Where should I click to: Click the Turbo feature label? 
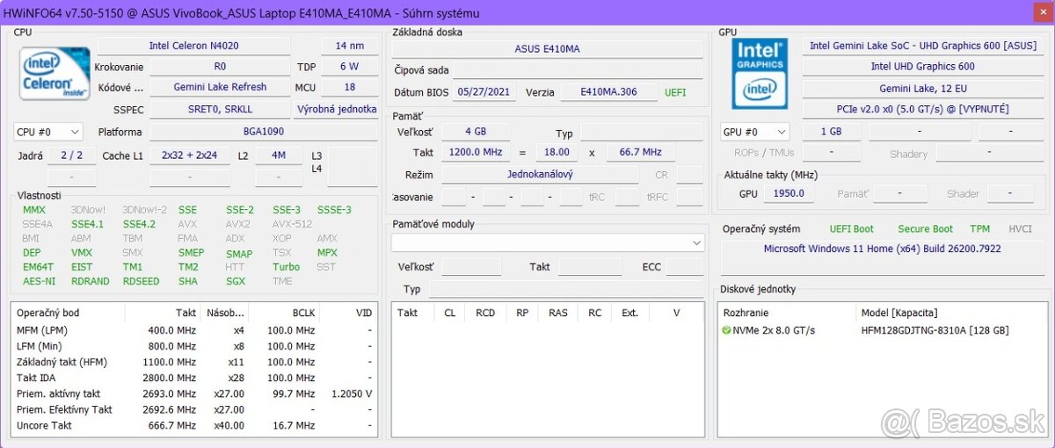tap(286, 267)
